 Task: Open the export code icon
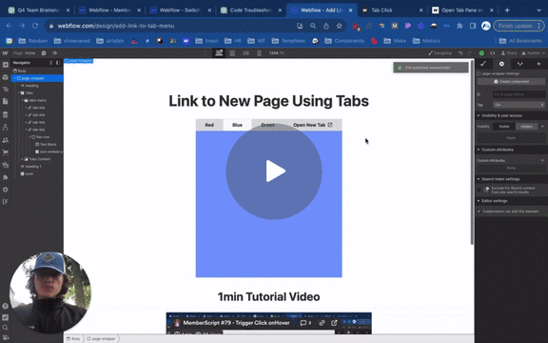point(493,53)
